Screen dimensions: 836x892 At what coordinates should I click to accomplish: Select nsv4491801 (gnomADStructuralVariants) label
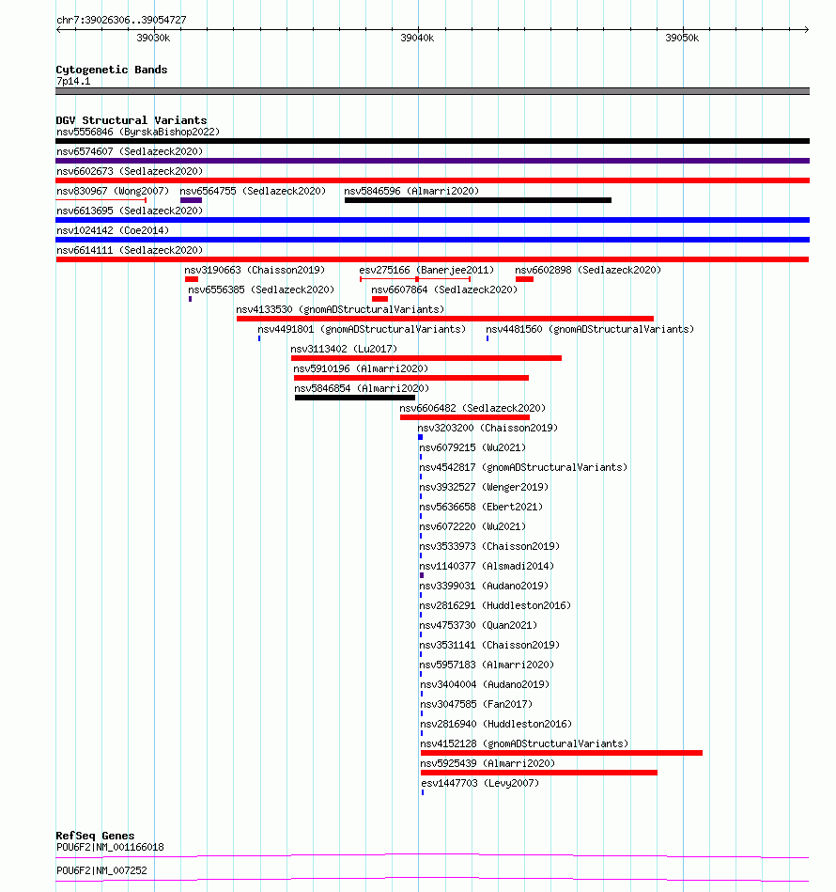(362, 329)
